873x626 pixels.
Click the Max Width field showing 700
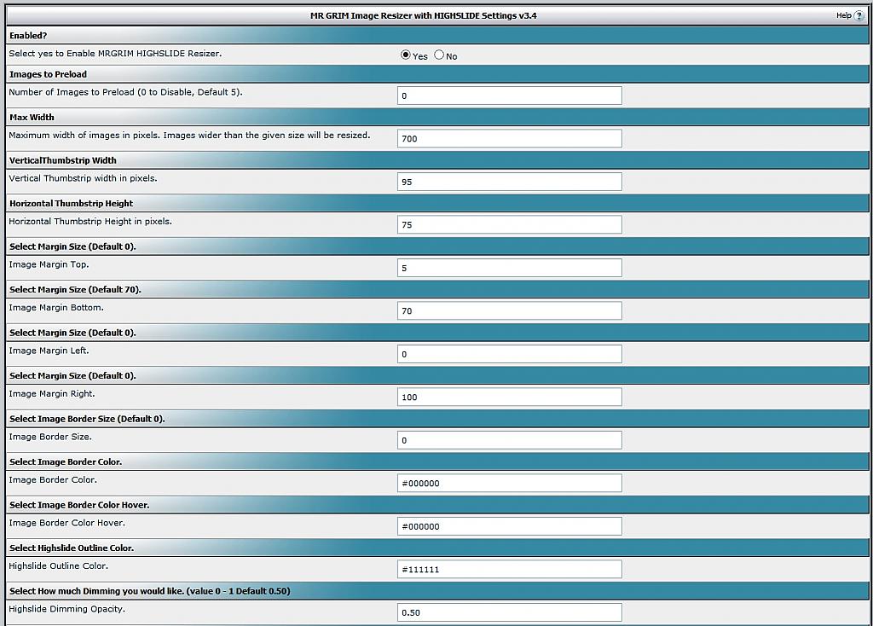tap(510, 138)
